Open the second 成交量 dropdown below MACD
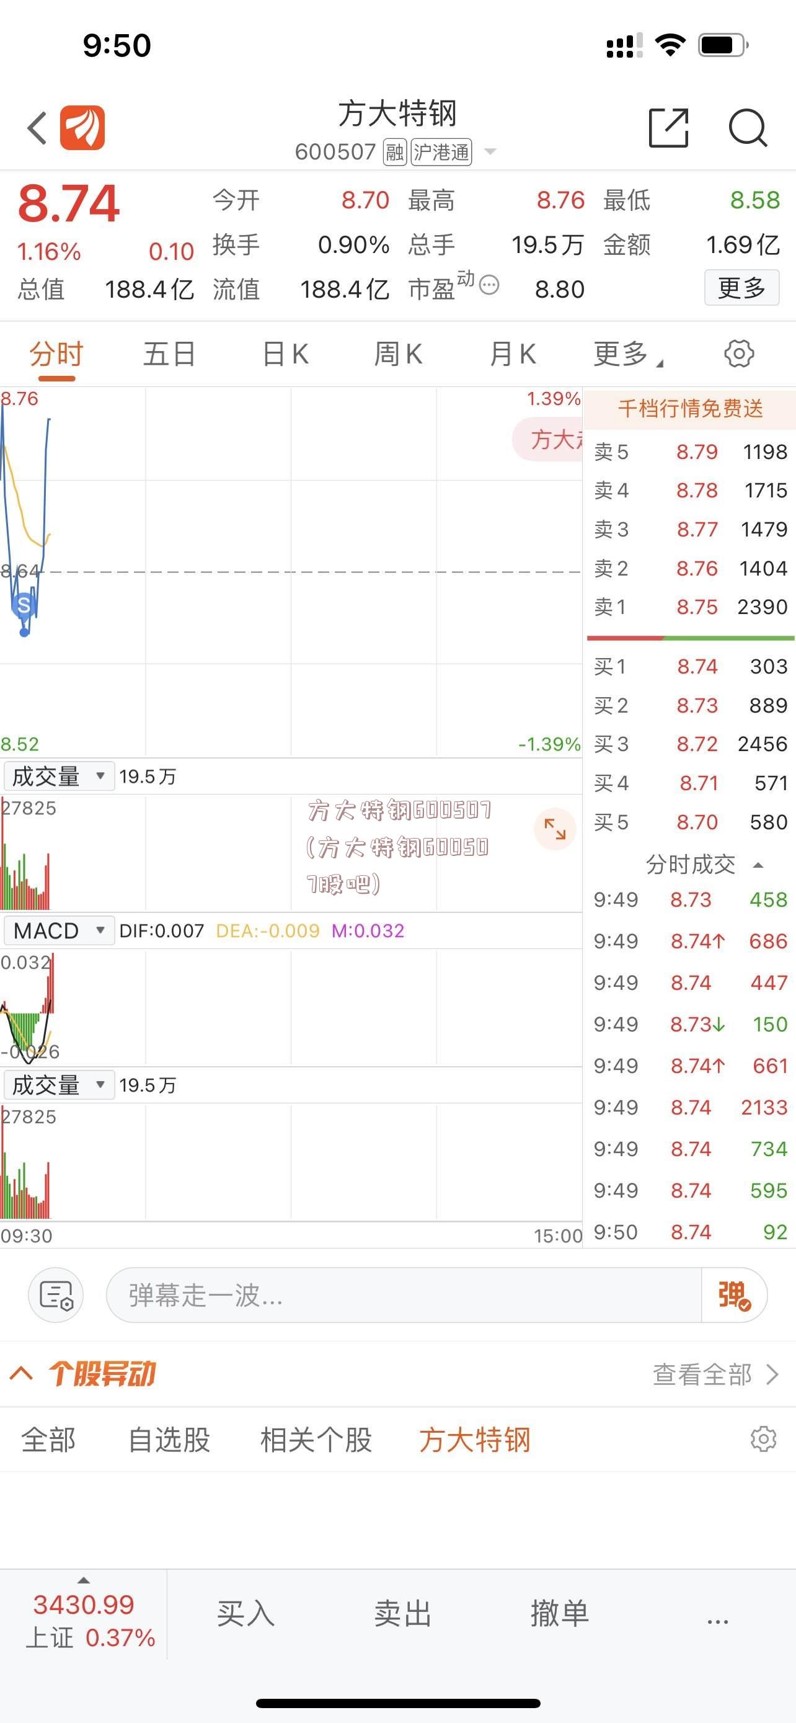Screen dimensions: 796x1723 pyautogui.click(x=58, y=1085)
